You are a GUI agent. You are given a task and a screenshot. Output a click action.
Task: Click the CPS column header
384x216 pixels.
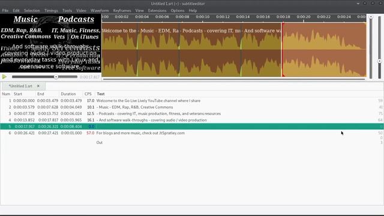pyautogui.click(x=88, y=94)
